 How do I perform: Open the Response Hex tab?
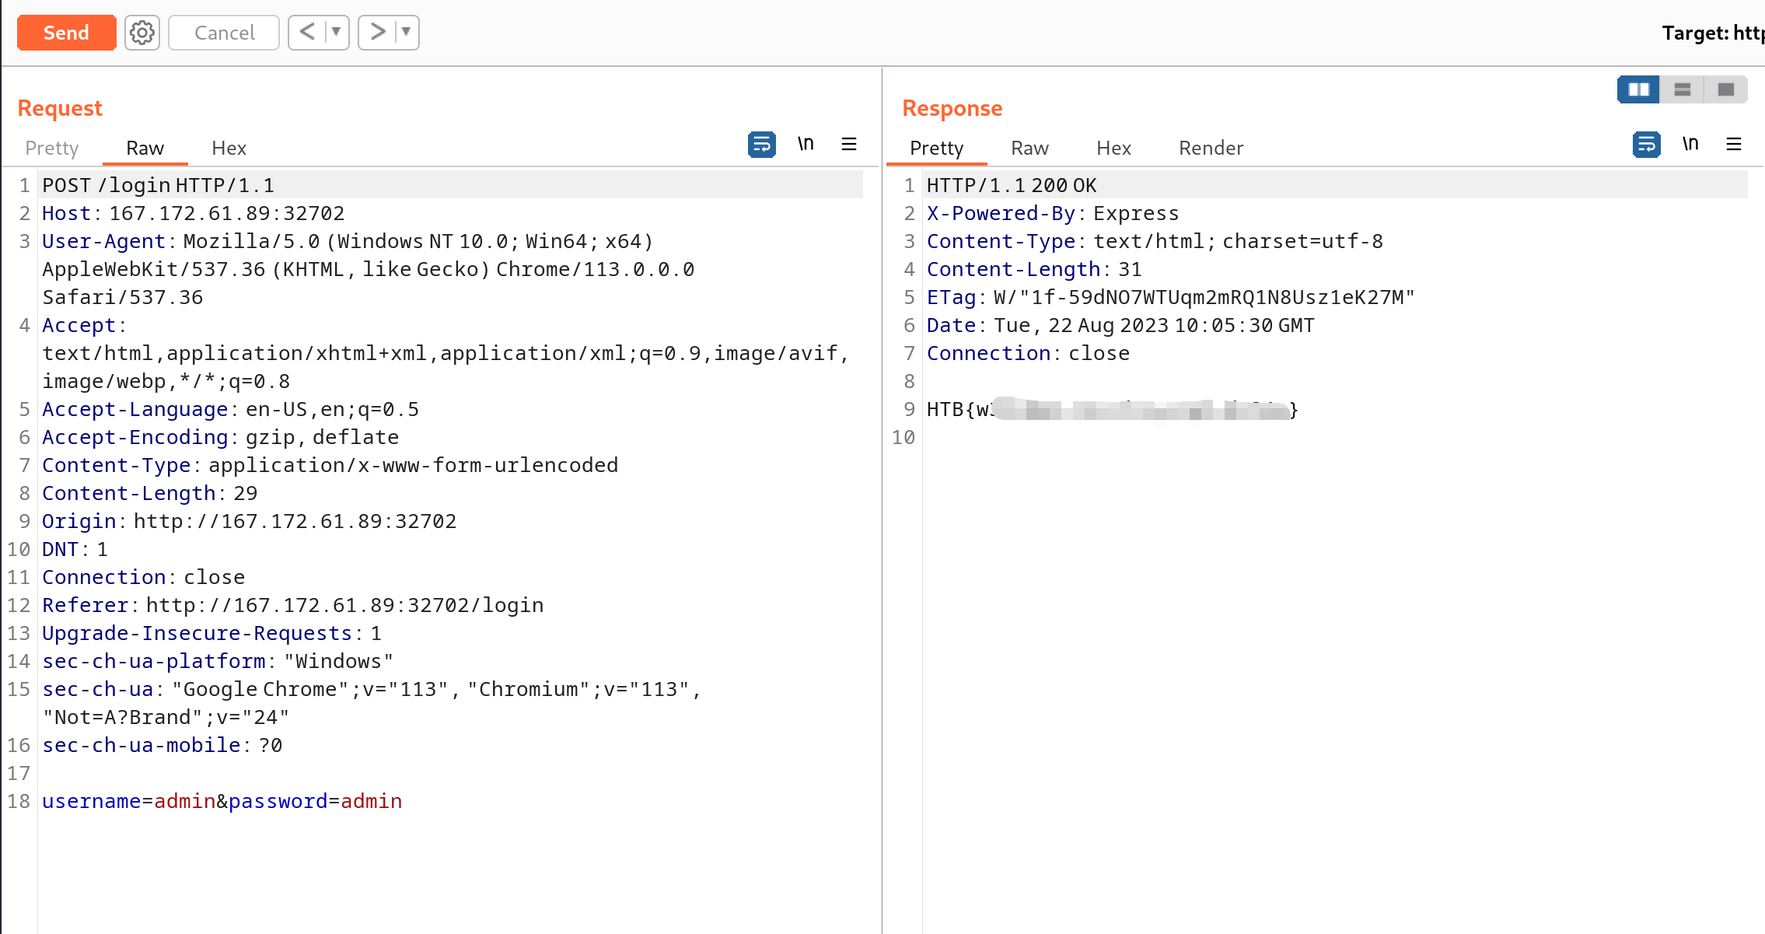pyautogui.click(x=1114, y=148)
